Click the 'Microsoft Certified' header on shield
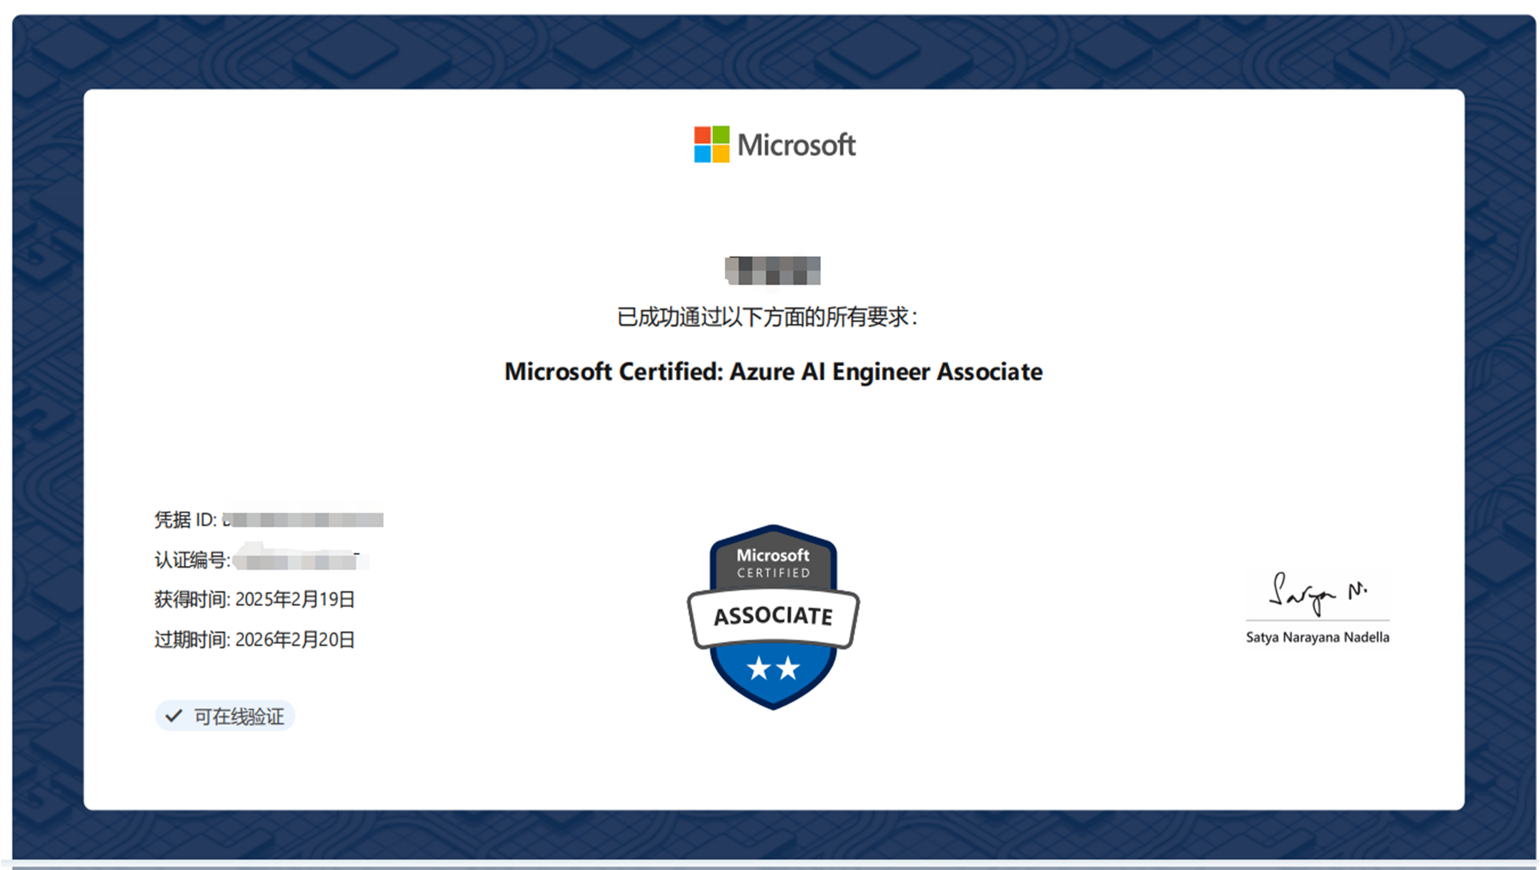 773,563
